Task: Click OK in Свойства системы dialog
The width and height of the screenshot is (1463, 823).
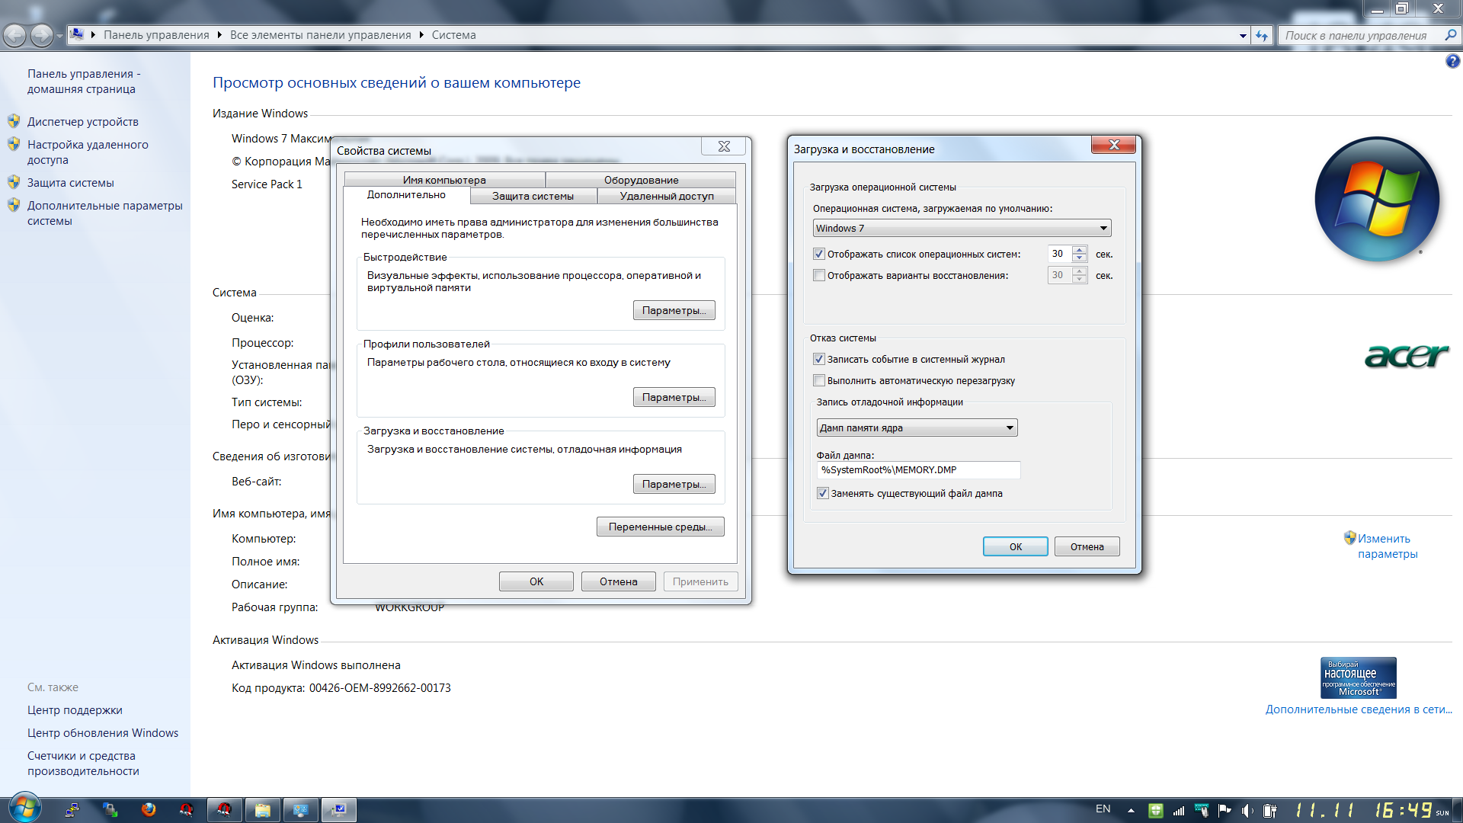Action: 536,581
